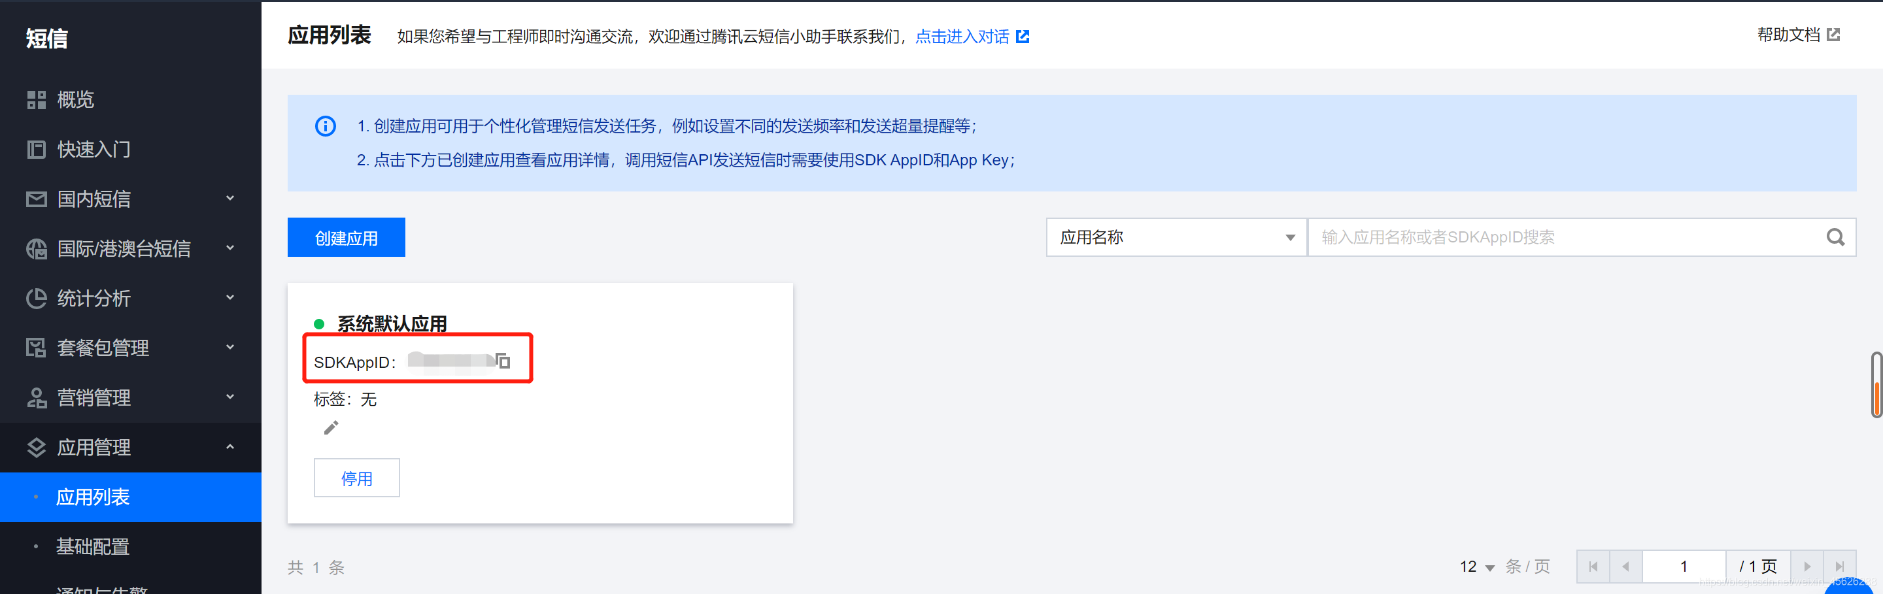
Task: Copy the SDKAppID using the copy icon
Action: click(503, 361)
